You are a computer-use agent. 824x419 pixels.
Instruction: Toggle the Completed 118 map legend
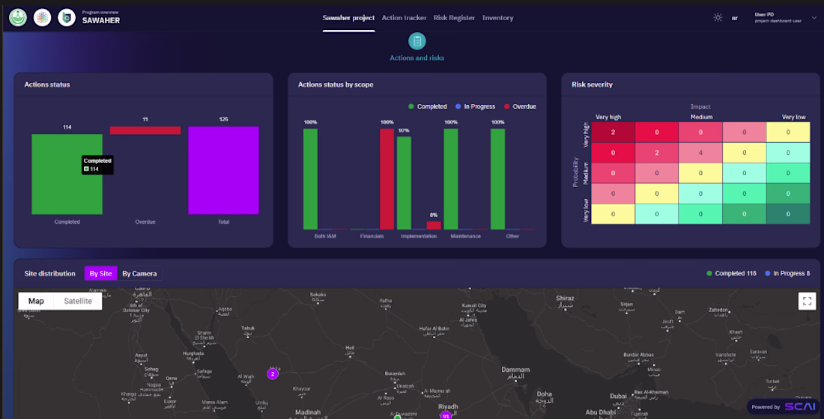pyautogui.click(x=731, y=274)
